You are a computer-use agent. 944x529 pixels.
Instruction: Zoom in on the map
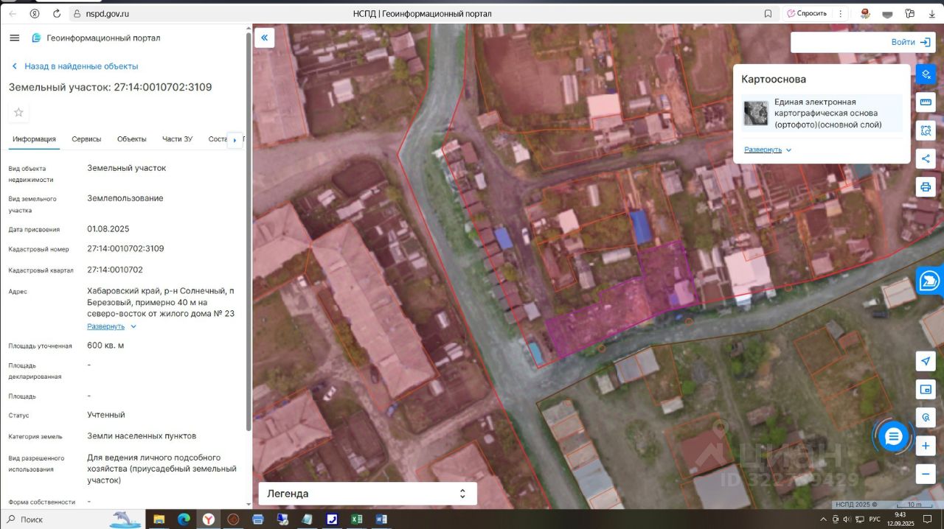click(x=926, y=446)
